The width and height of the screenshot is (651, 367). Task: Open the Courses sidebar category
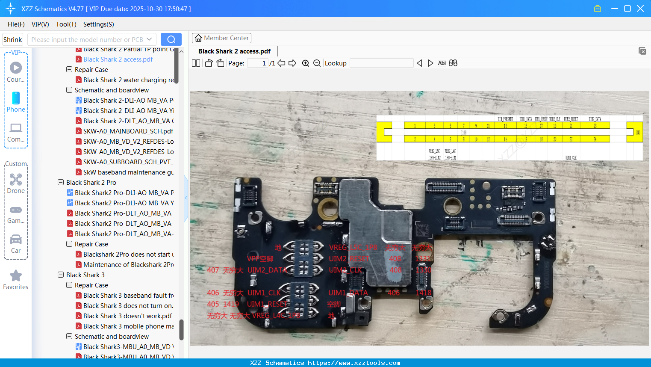tap(16, 72)
